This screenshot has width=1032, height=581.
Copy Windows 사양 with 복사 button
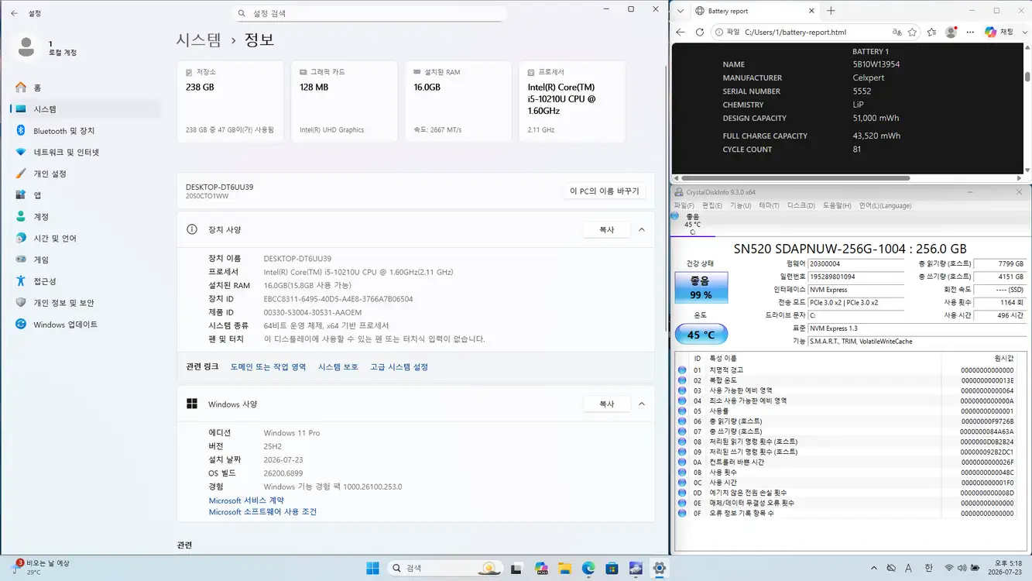(x=606, y=404)
